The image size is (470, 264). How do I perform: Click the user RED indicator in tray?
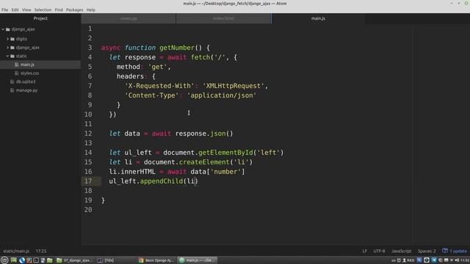408,260
